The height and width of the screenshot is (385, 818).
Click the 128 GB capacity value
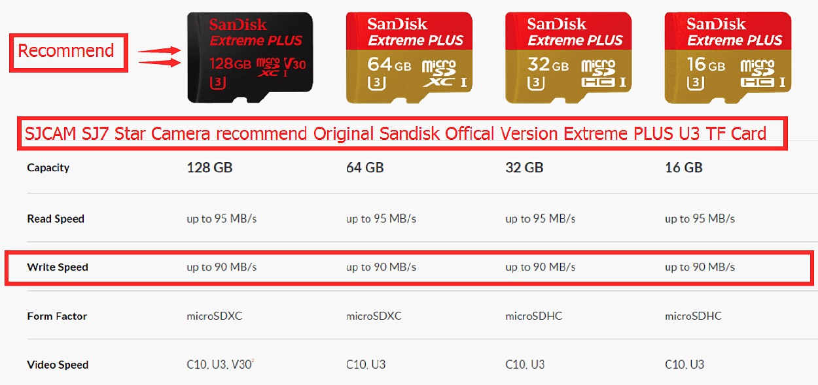(x=209, y=168)
